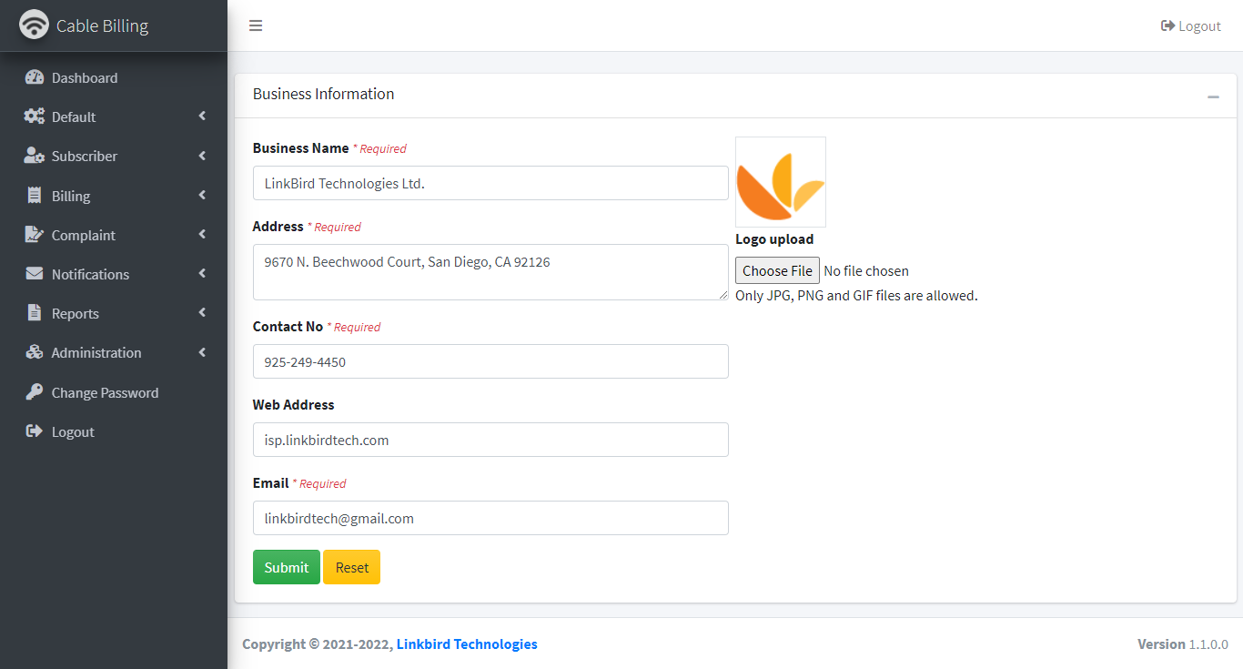Click the Subscriber user-gear icon
The width and height of the screenshot is (1243, 669).
tap(35, 156)
